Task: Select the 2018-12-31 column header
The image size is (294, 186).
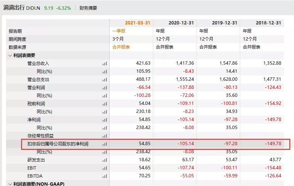Action: pos(269,23)
